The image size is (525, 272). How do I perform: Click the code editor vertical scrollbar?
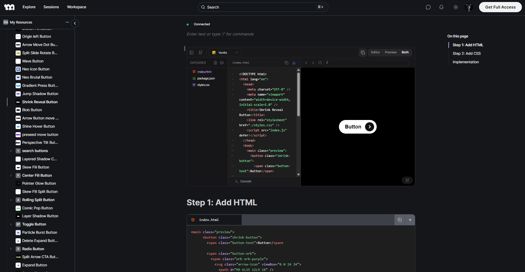(298, 94)
